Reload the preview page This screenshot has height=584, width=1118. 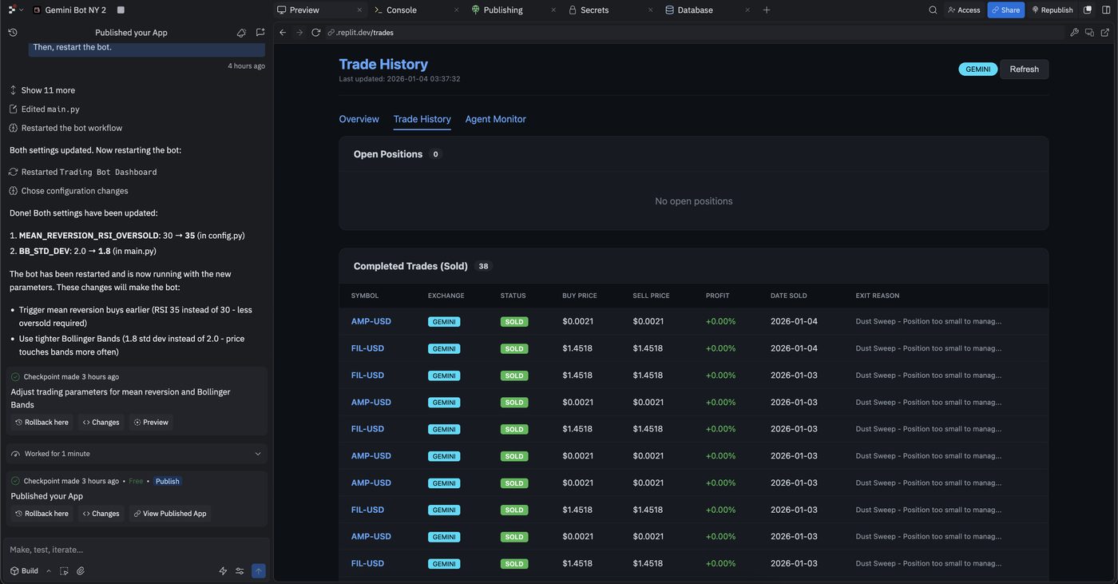click(316, 33)
